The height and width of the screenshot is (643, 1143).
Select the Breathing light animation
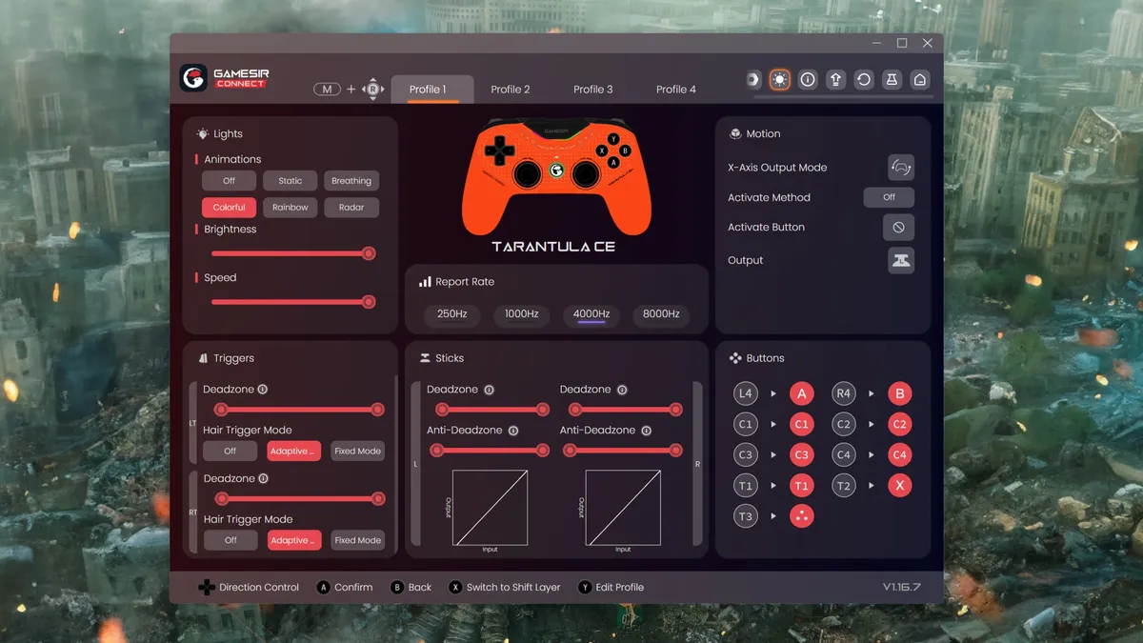click(x=351, y=181)
